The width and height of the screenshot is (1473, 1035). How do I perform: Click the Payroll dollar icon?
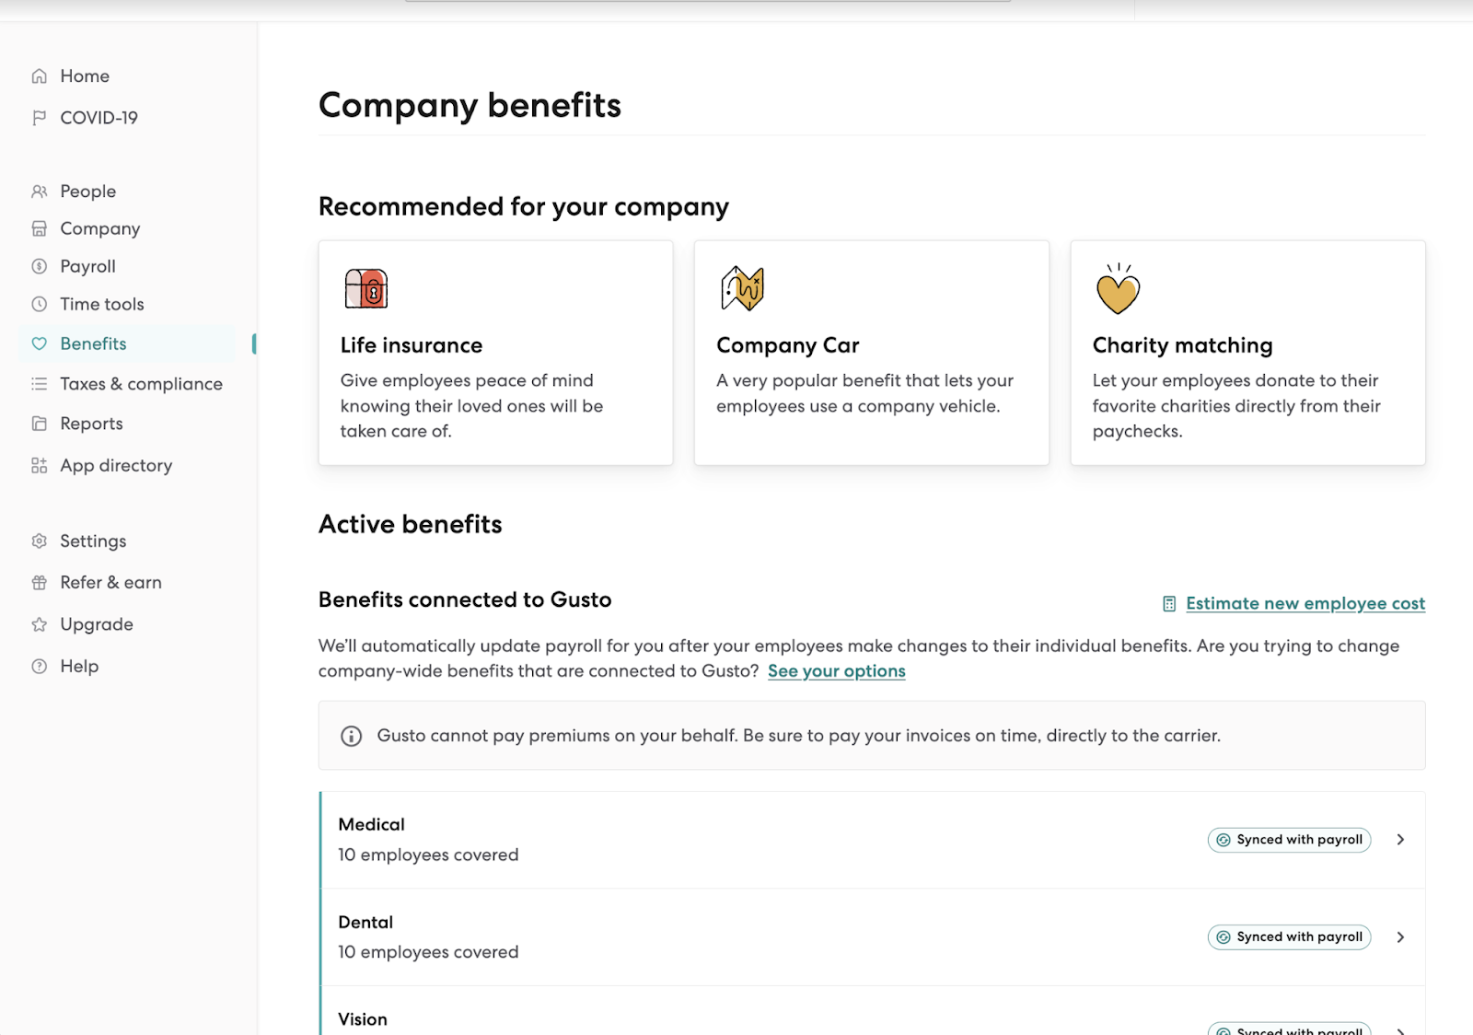pos(39,266)
